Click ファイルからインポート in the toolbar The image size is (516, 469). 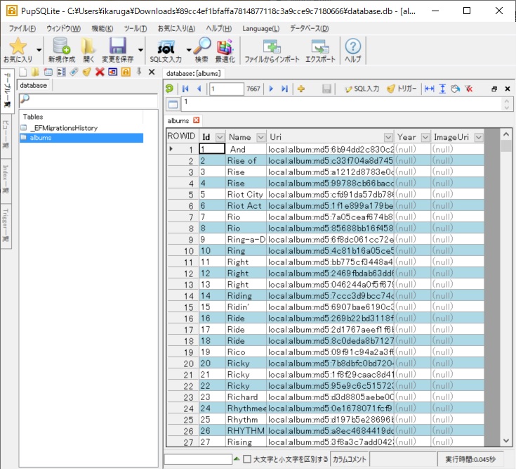272,50
